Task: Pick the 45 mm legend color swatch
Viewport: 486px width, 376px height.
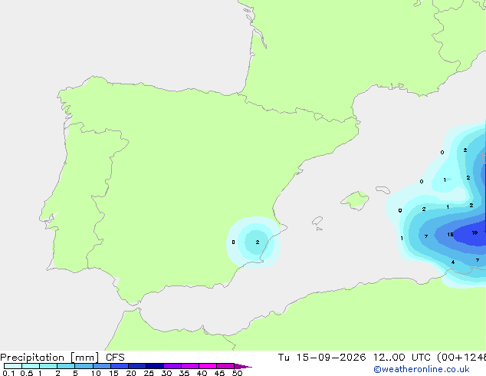Action: click(x=225, y=366)
